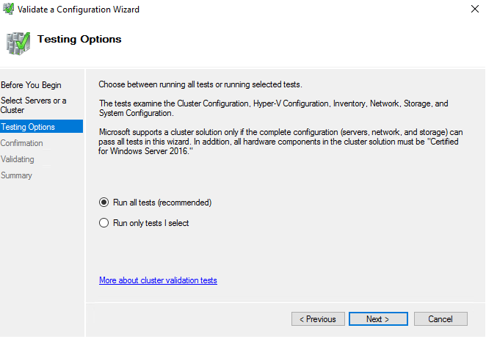Select Run all tests (recommended) option
The image size is (486, 339).
104,203
